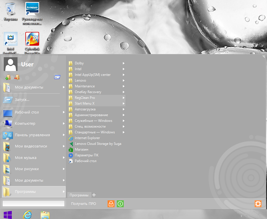
Task: Add a new tab with plus button
Action: coord(94,195)
